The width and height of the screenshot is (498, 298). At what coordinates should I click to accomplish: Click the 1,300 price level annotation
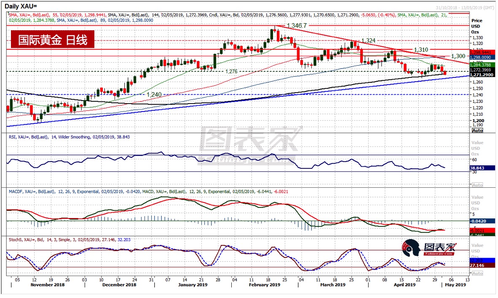coord(458,56)
